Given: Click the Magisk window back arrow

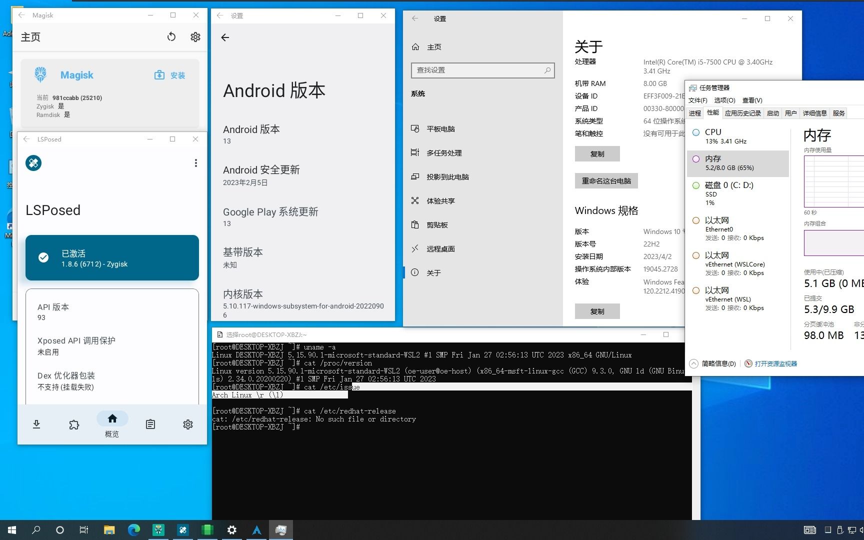Looking at the screenshot, I should (x=21, y=15).
